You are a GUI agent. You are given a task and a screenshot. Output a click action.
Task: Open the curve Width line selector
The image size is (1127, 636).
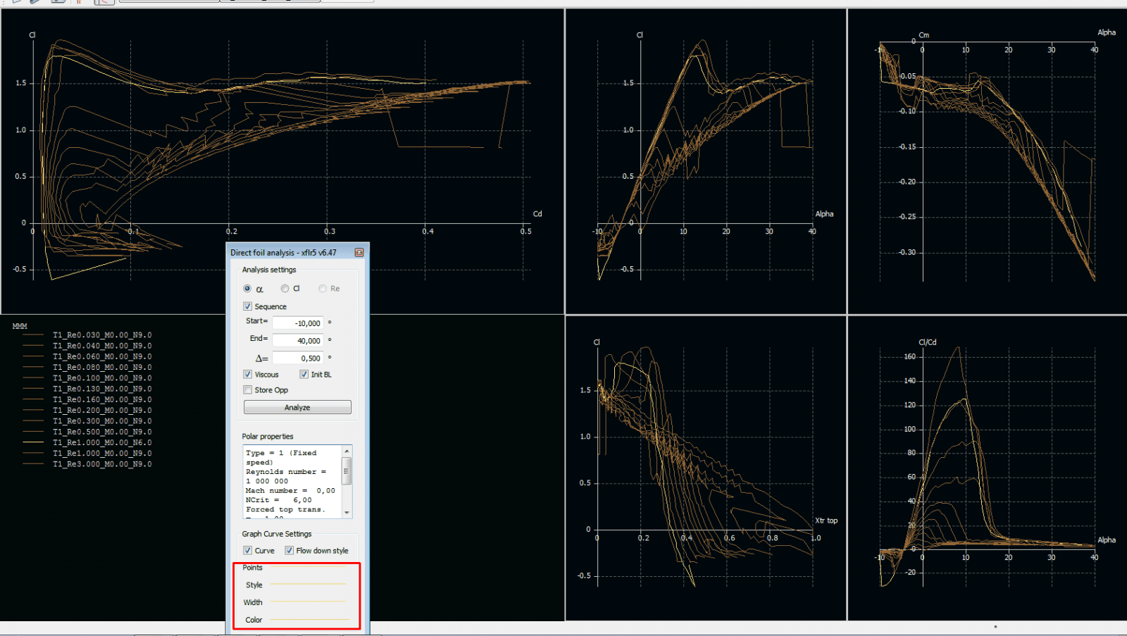click(309, 602)
